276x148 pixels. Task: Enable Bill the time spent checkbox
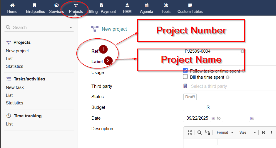coord(185,77)
